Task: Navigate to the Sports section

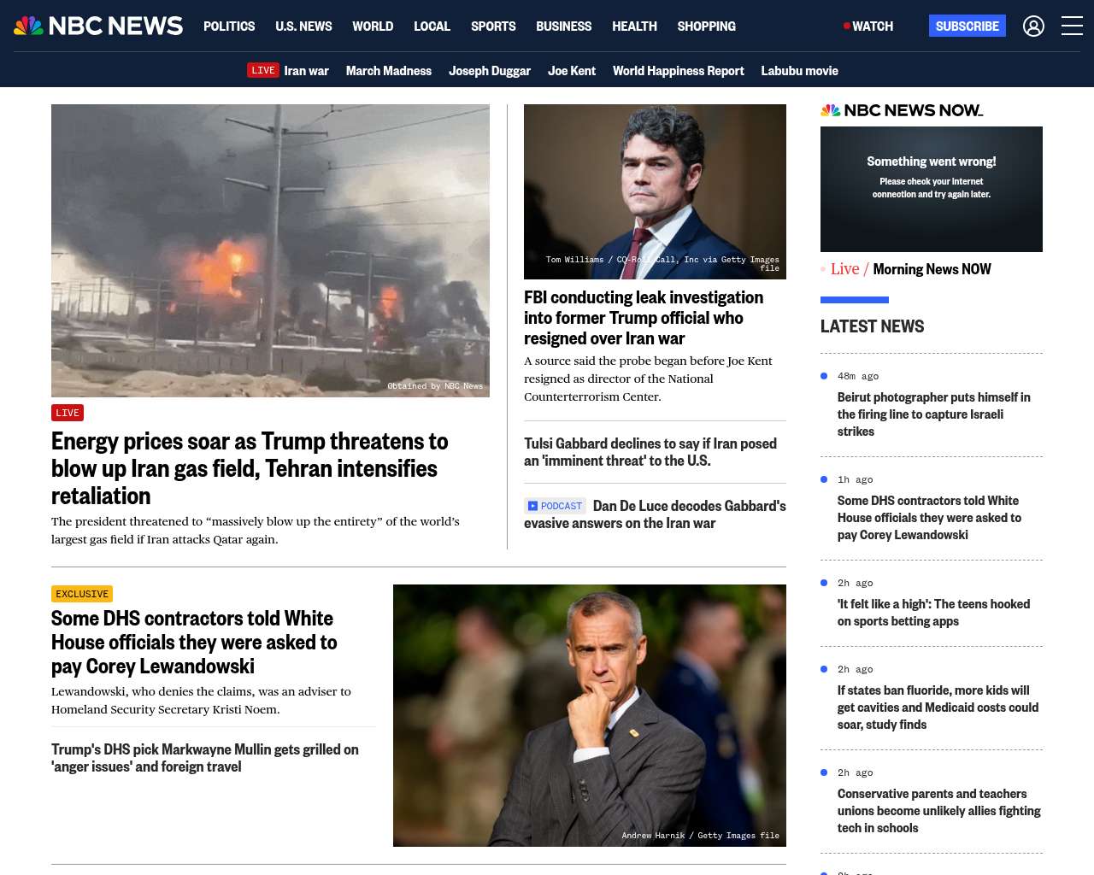Action: pyautogui.click(x=493, y=26)
